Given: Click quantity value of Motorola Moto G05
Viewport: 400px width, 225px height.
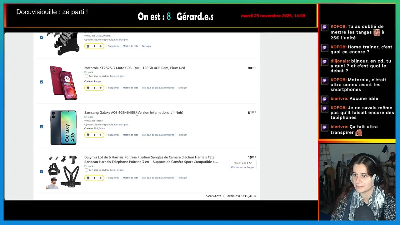Looking at the screenshot, I should (x=94, y=88).
